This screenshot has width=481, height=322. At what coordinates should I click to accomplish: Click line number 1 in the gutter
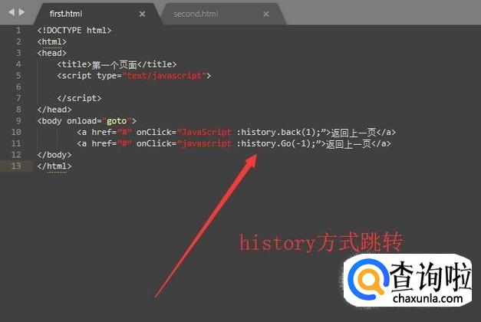point(18,30)
